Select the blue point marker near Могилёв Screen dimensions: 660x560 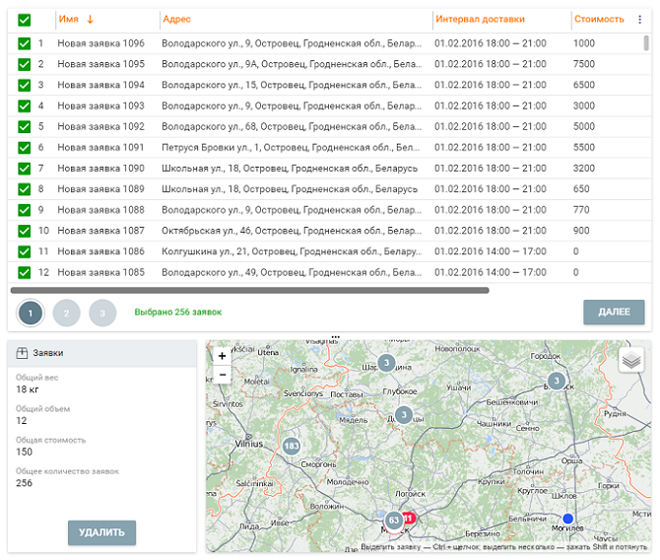(567, 519)
